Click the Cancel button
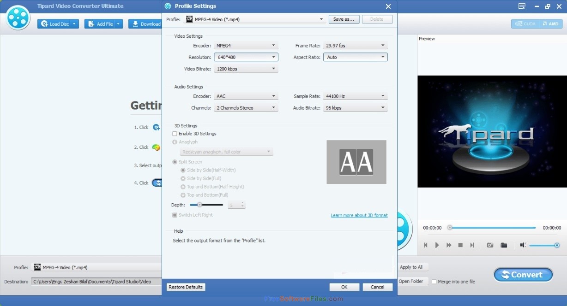The height and width of the screenshot is (306, 567). click(377, 287)
